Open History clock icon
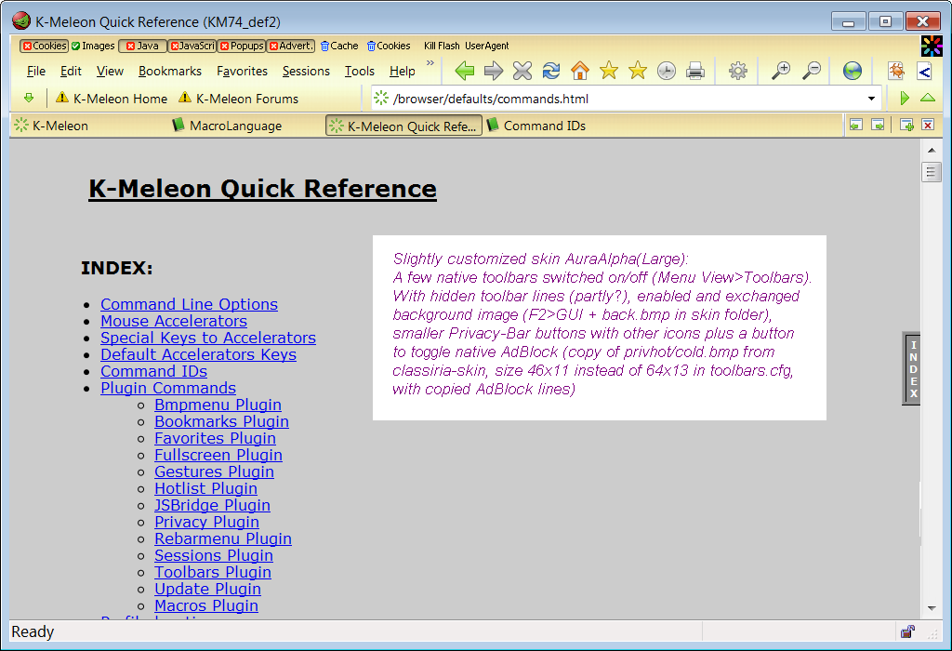 click(666, 71)
